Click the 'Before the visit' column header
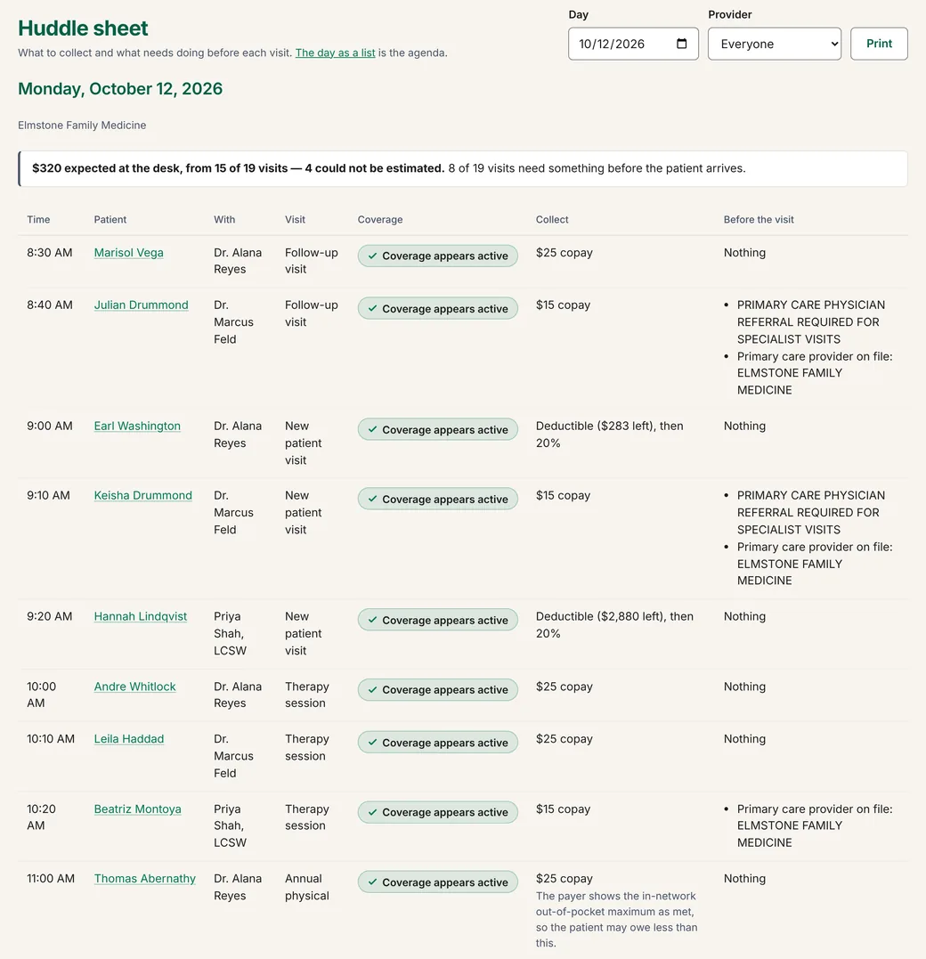This screenshot has height=959, width=926. pyautogui.click(x=759, y=220)
